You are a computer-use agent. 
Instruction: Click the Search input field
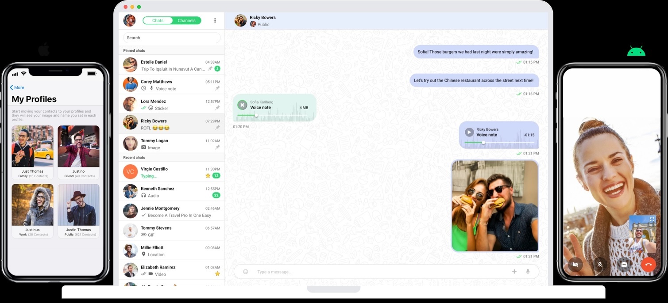coord(172,38)
